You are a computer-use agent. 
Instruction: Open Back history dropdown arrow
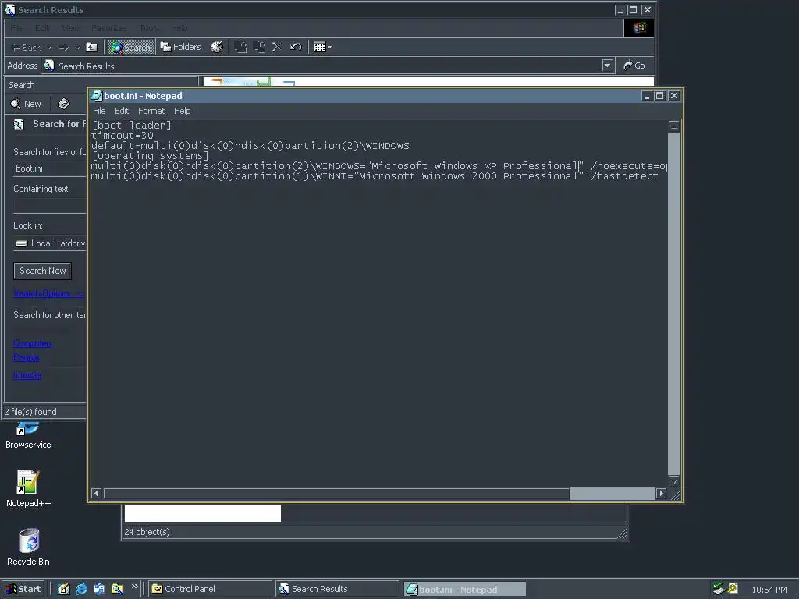[x=49, y=48]
